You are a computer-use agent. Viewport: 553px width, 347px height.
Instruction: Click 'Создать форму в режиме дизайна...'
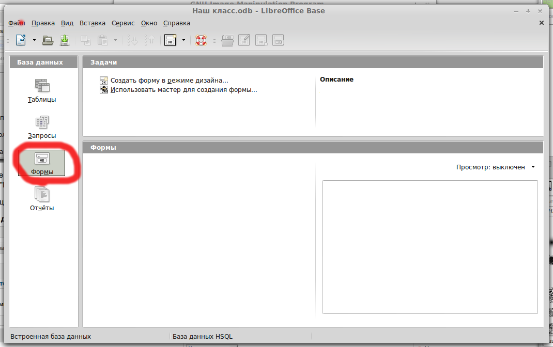(169, 81)
